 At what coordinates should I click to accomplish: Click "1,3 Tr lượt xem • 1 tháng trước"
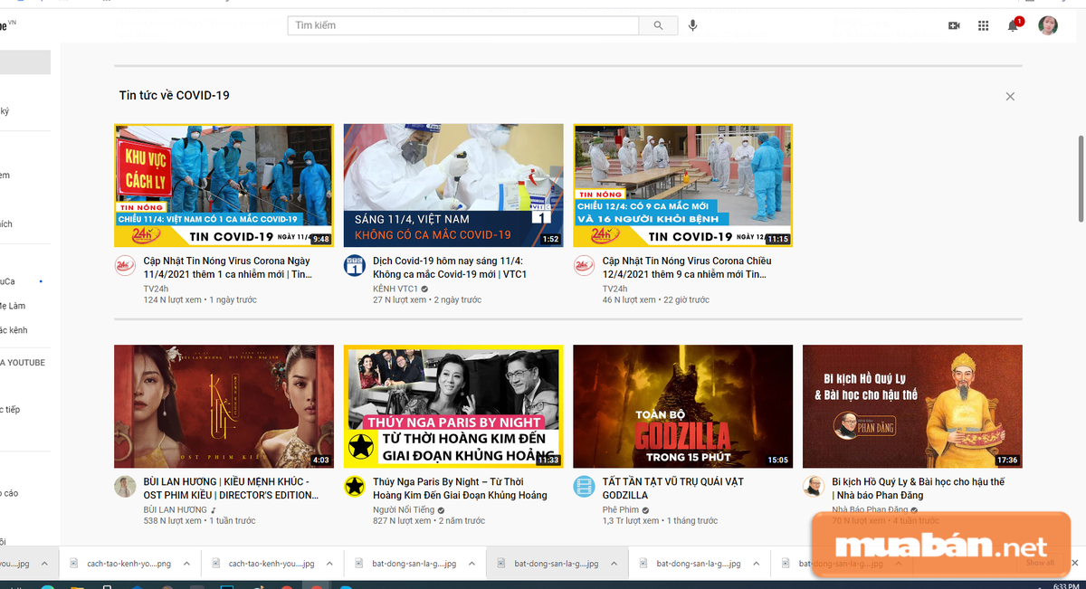(660, 521)
